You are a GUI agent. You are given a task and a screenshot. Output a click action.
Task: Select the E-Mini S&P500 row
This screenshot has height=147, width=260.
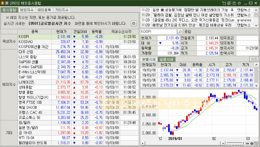coord(78,67)
